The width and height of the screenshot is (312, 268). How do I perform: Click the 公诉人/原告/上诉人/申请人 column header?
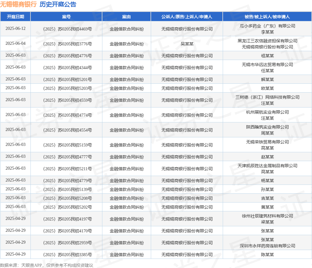[x=187, y=17]
